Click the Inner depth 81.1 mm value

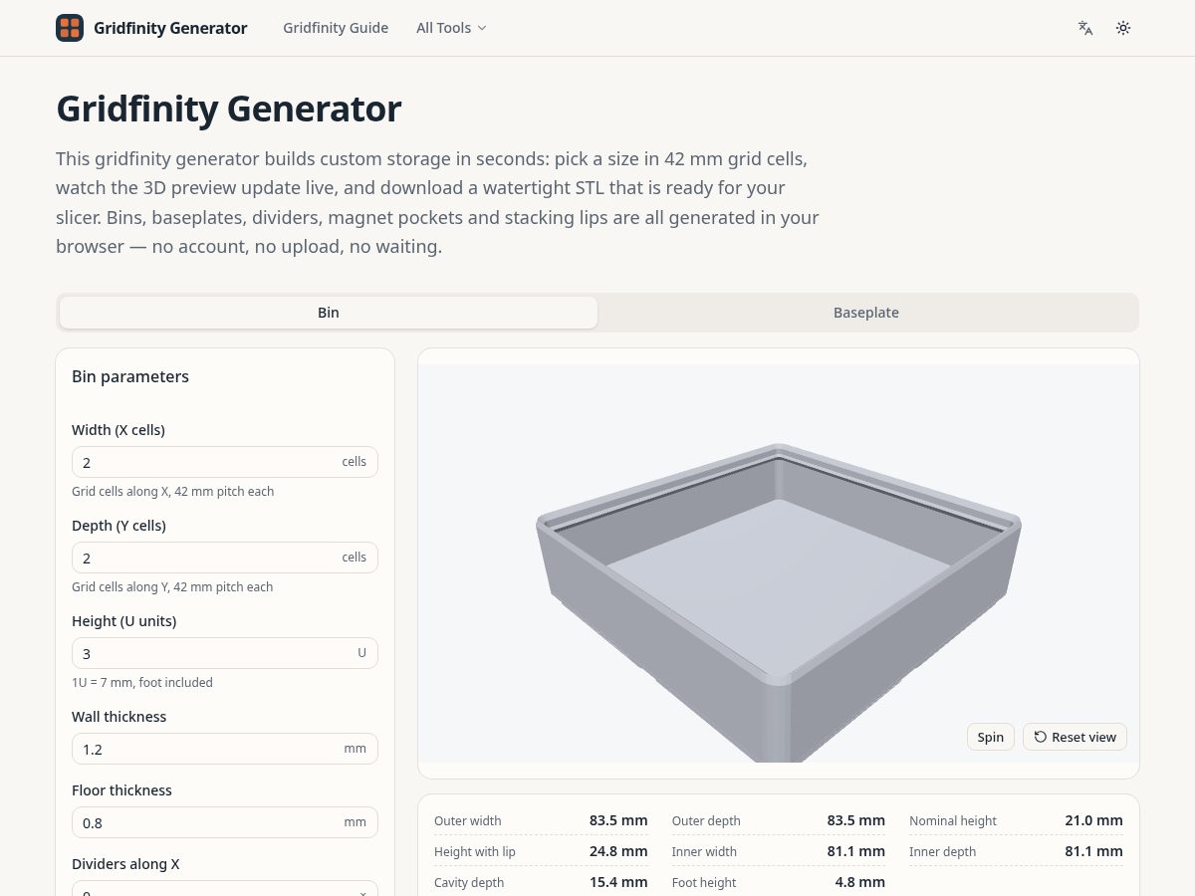[x=1093, y=851]
